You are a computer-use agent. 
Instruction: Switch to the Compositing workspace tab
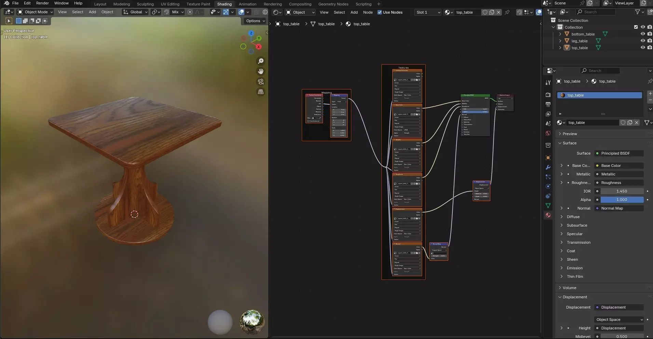coord(300,4)
